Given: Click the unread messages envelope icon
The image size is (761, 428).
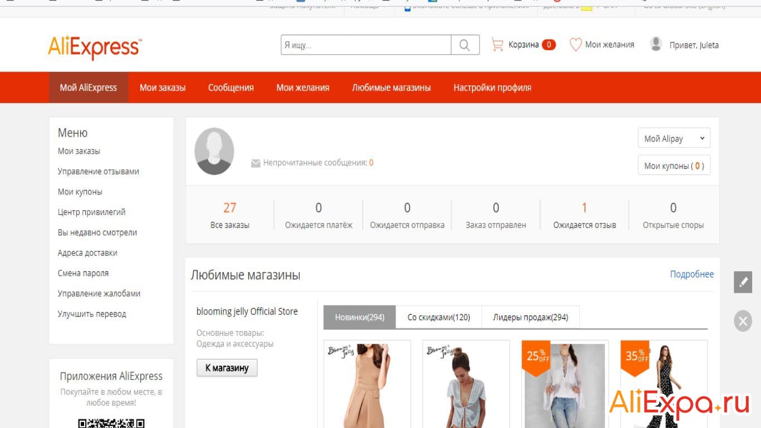Looking at the screenshot, I should tap(256, 163).
